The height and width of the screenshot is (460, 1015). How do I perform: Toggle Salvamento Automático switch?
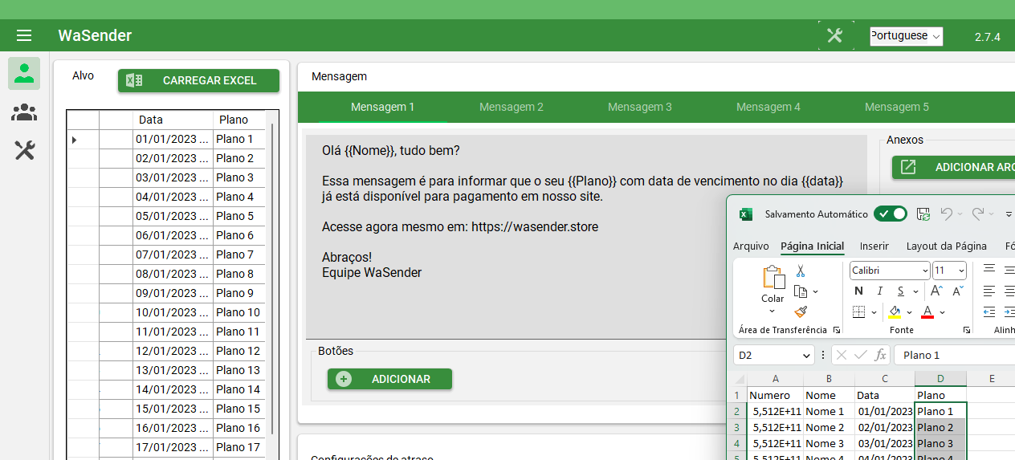click(890, 214)
